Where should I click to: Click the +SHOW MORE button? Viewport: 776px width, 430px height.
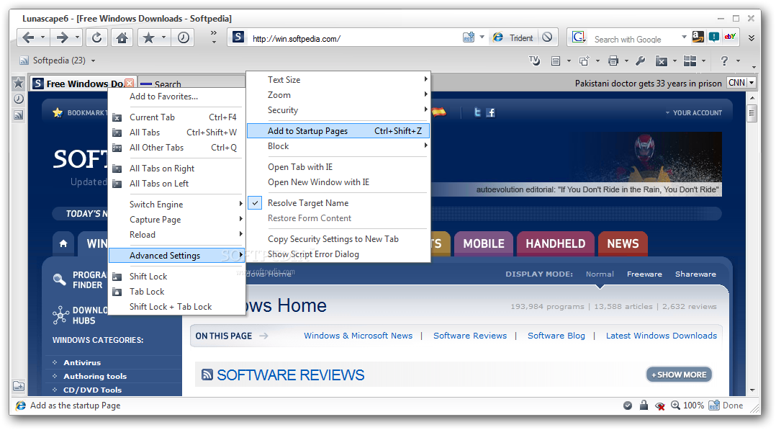click(679, 375)
